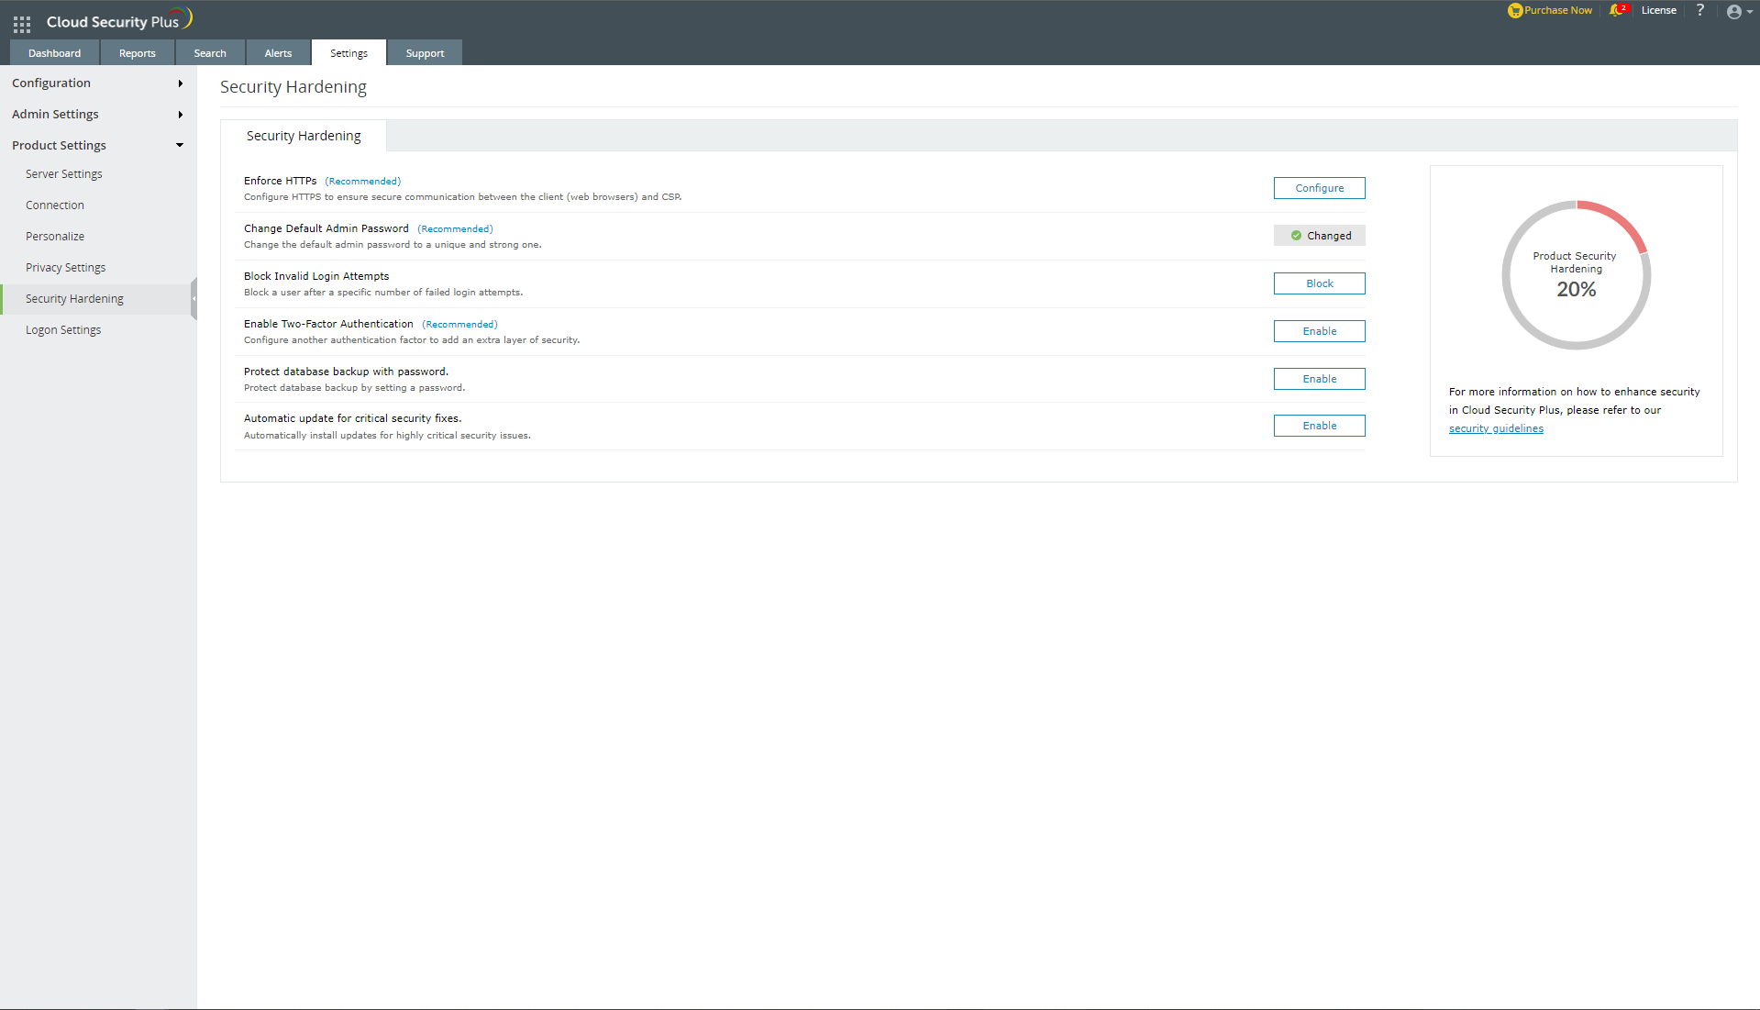Select the Security Hardening inner tab
The width and height of the screenshot is (1760, 1010).
coord(304,136)
